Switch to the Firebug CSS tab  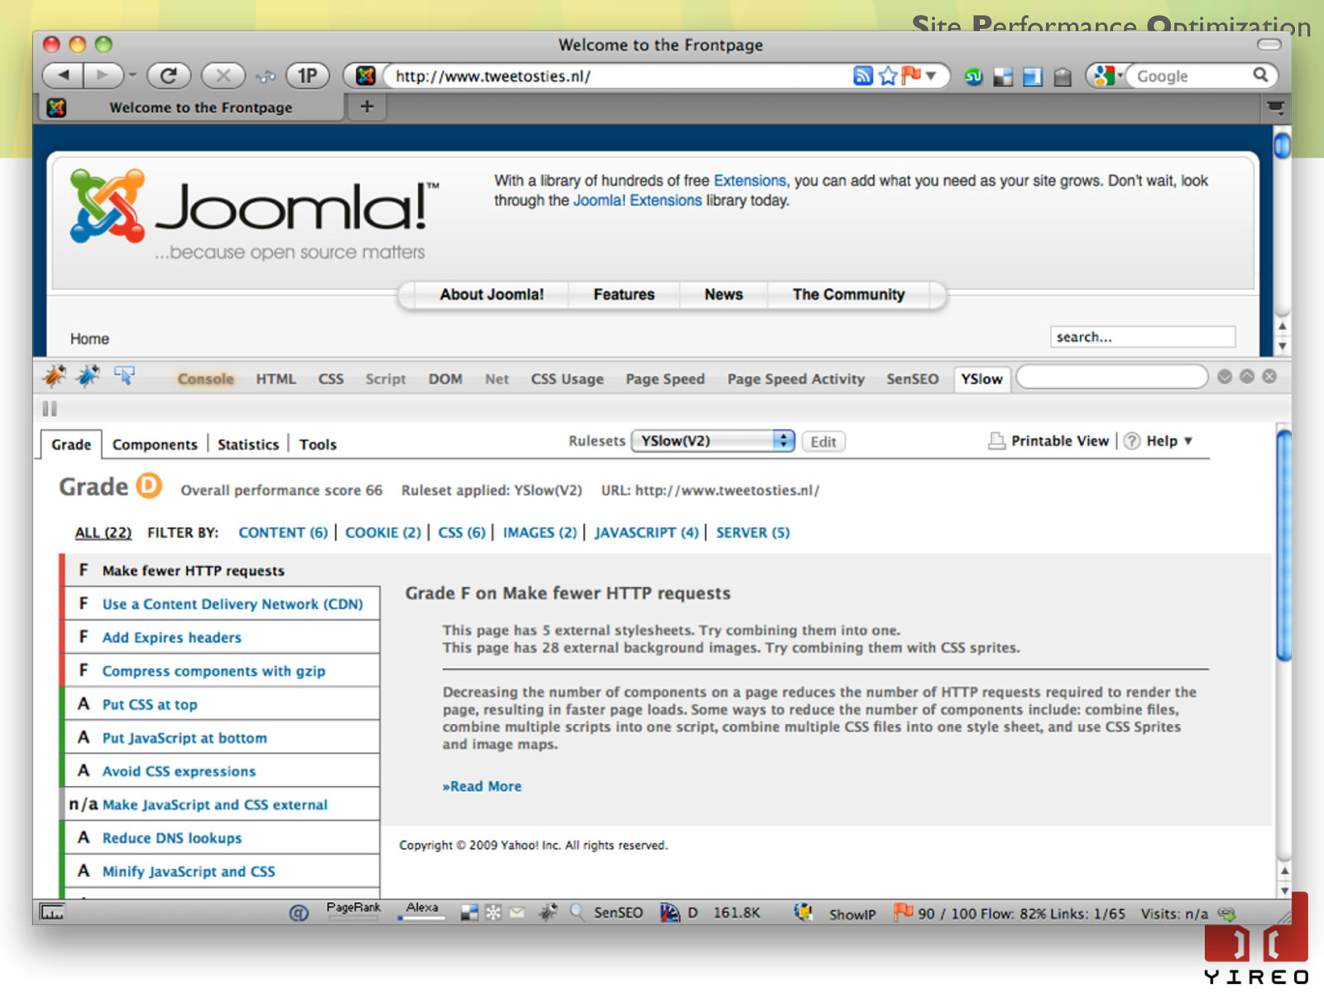pyautogui.click(x=331, y=379)
